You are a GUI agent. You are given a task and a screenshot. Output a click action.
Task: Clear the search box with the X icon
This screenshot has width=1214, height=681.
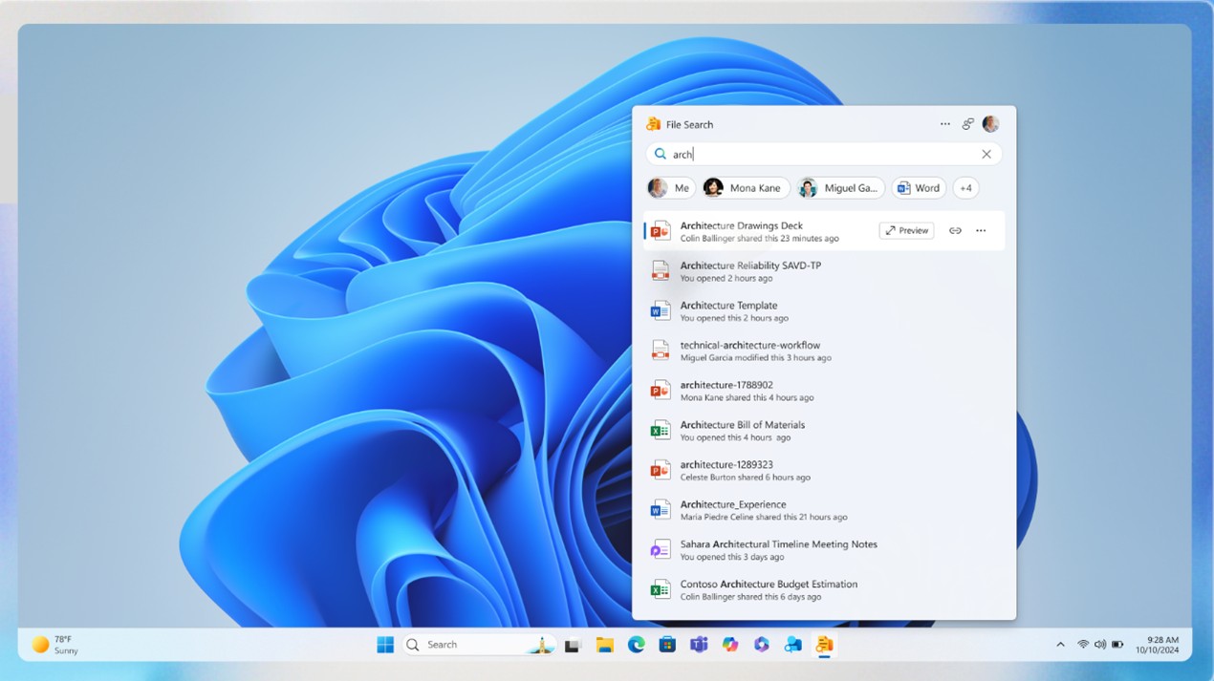click(x=986, y=154)
